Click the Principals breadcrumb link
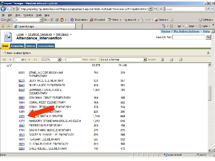215x161 pixels. click(62, 34)
